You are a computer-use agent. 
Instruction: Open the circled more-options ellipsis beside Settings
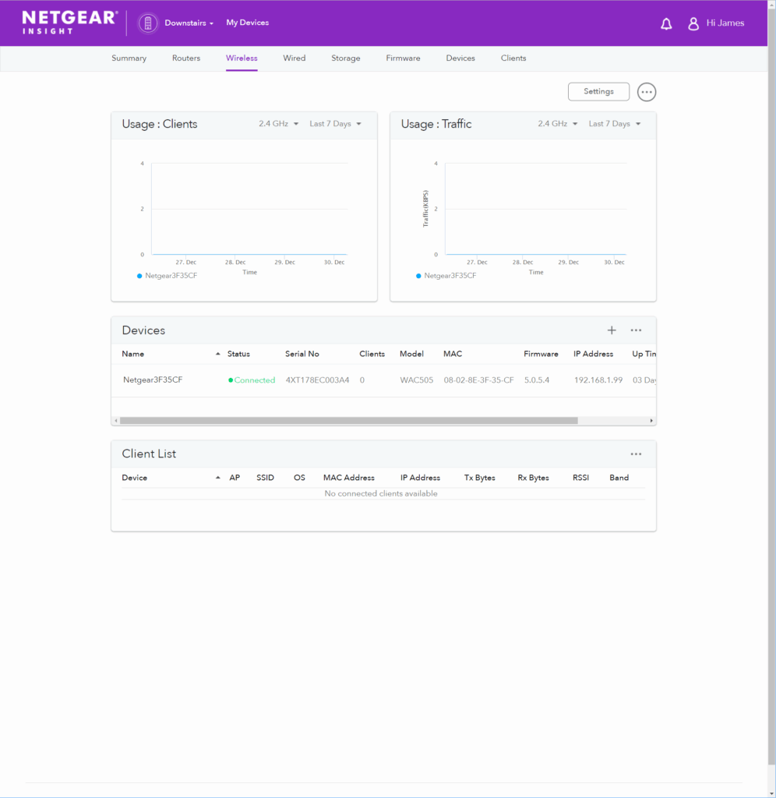pos(647,92)
